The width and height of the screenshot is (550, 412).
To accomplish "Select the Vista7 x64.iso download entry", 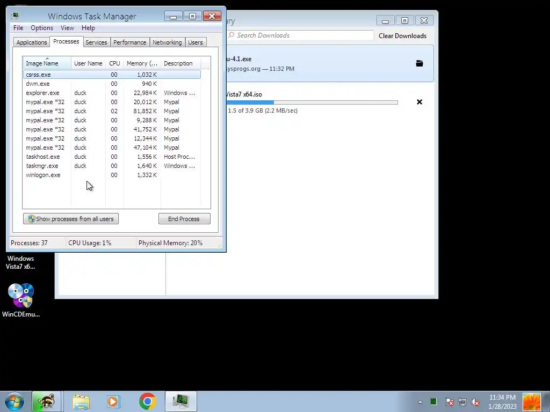I will [330, 102].
